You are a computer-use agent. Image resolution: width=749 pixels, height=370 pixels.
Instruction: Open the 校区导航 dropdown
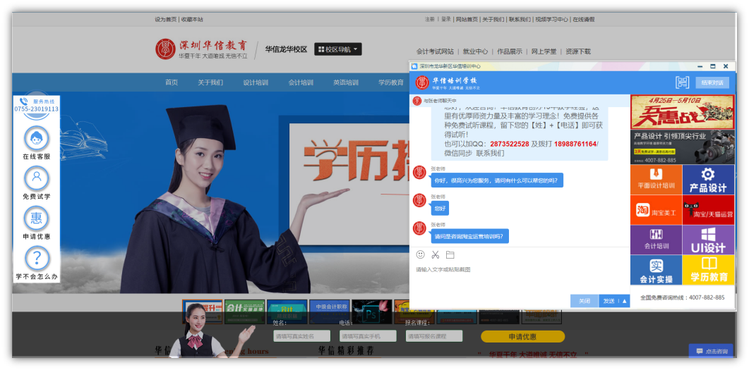337,49
